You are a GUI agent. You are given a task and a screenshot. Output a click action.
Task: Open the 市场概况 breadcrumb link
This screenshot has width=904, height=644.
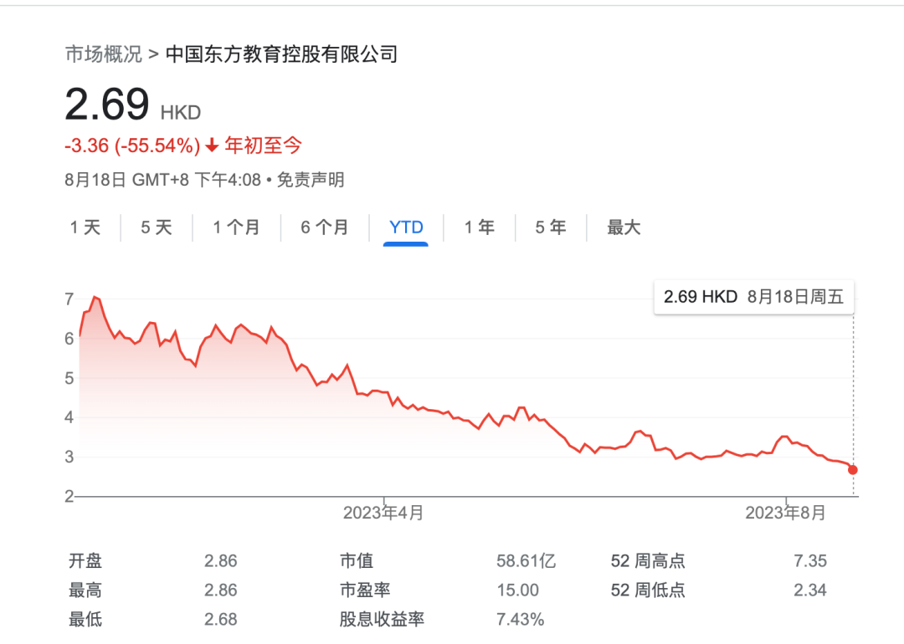point(103,54)
